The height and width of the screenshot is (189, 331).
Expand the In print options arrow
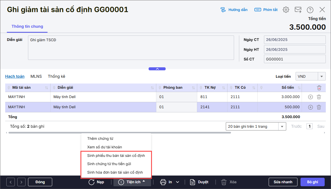coord(177,182)
